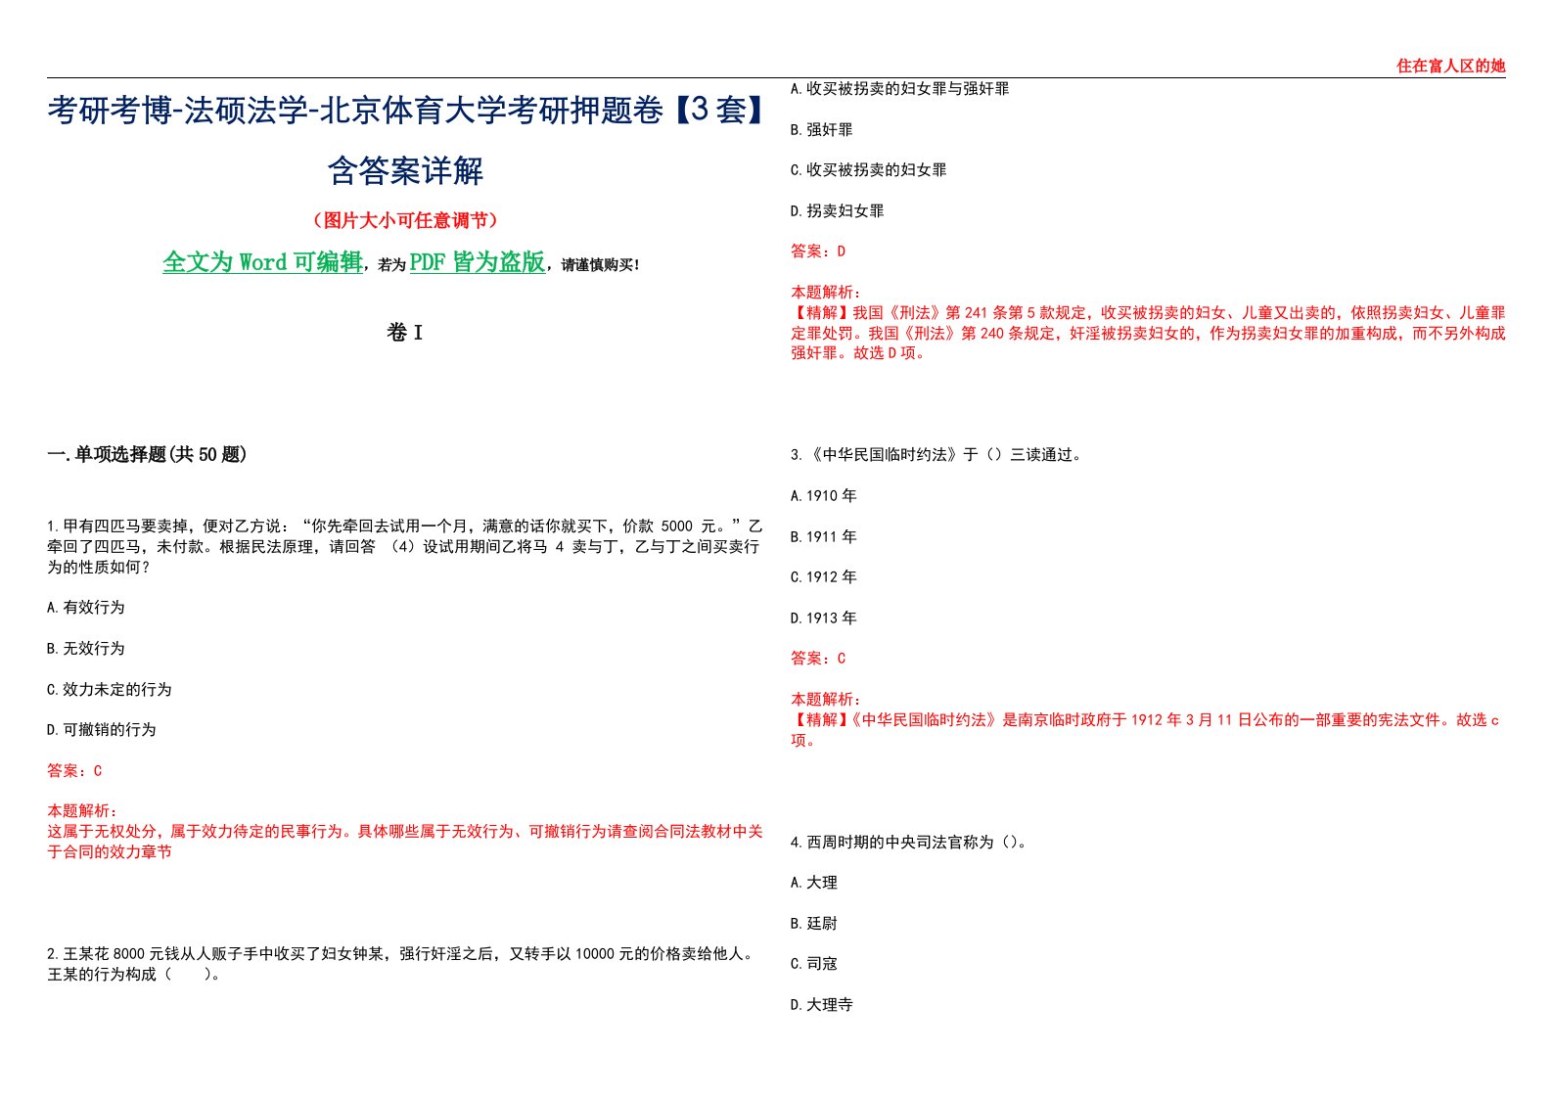Select option A.收买被拐卖的妇女罪与强奸罪
The image size is (1553, 1098).
tap(899, 89)
